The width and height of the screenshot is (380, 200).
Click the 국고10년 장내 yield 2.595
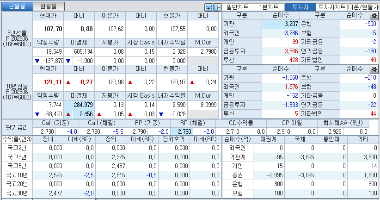click(x=55, y=175)
